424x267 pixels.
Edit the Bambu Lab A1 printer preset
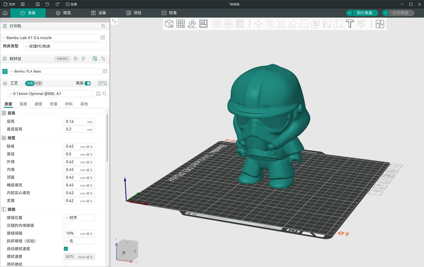pos(103,38)
